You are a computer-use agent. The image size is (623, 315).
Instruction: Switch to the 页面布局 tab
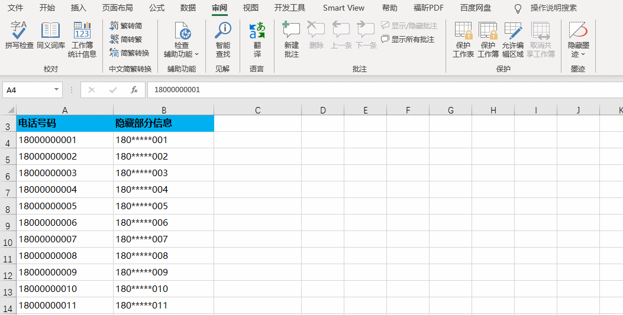(x=118, y=8)
